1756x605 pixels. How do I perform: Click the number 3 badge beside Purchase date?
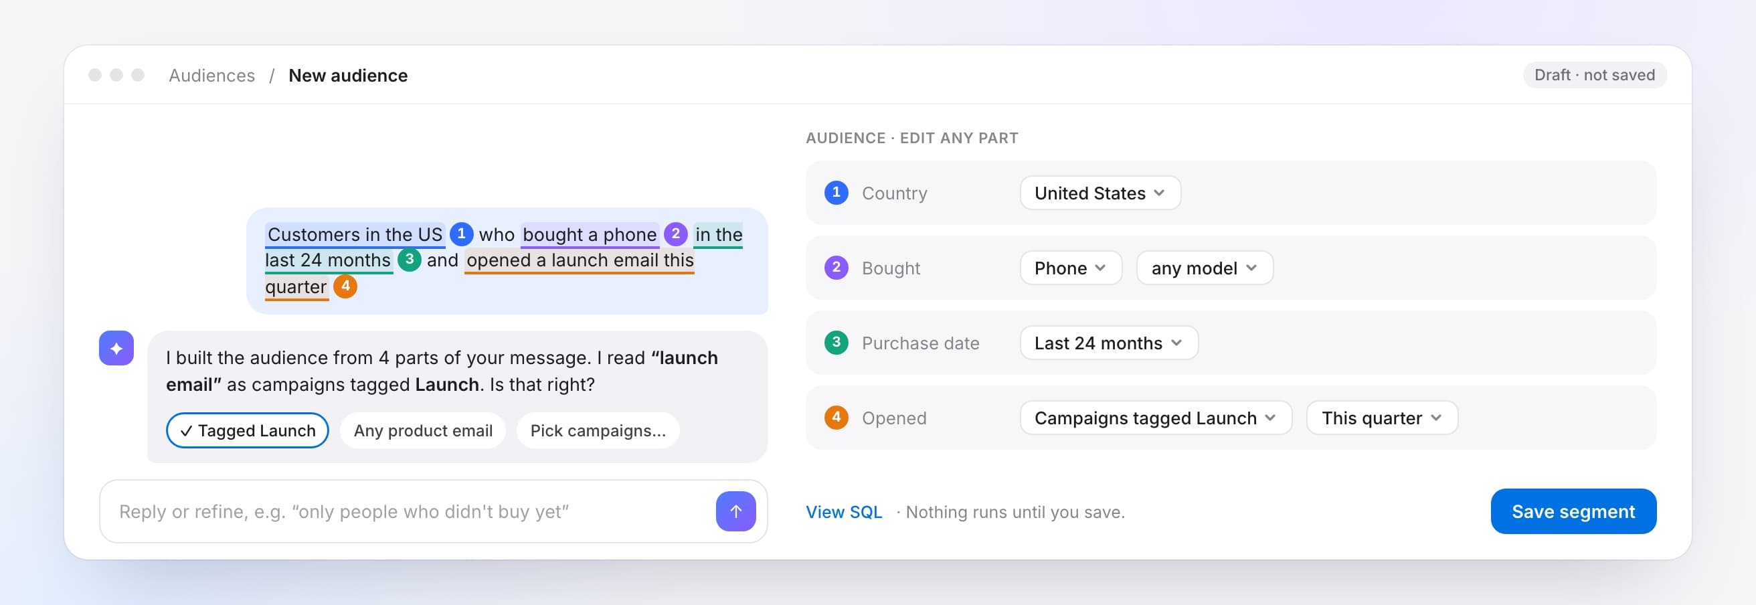[837, 343]
